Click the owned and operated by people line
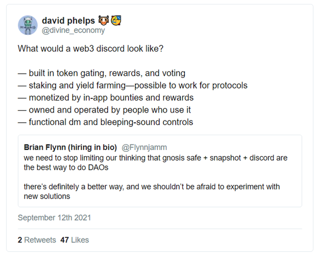Image resolution: width=316 pixels, height=257 pixels. 104,110
